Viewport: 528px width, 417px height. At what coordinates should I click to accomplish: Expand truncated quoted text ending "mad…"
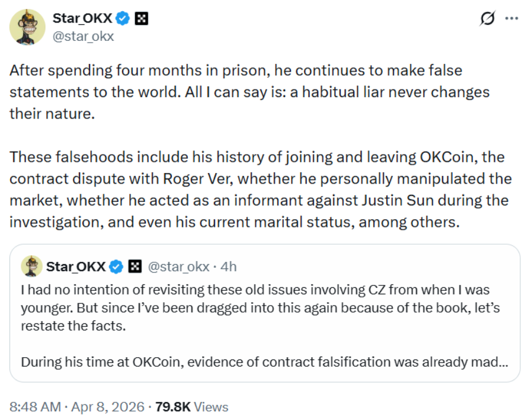501,361
